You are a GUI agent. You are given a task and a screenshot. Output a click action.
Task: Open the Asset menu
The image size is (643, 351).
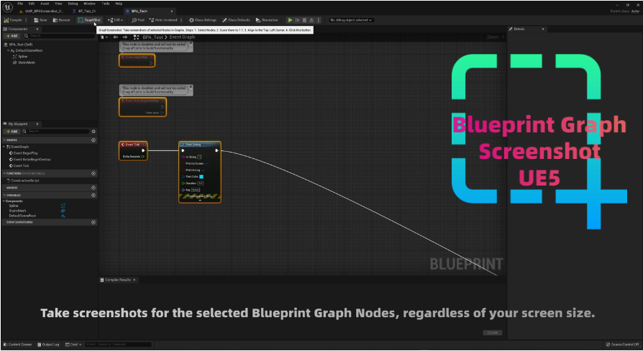point(45,4)
